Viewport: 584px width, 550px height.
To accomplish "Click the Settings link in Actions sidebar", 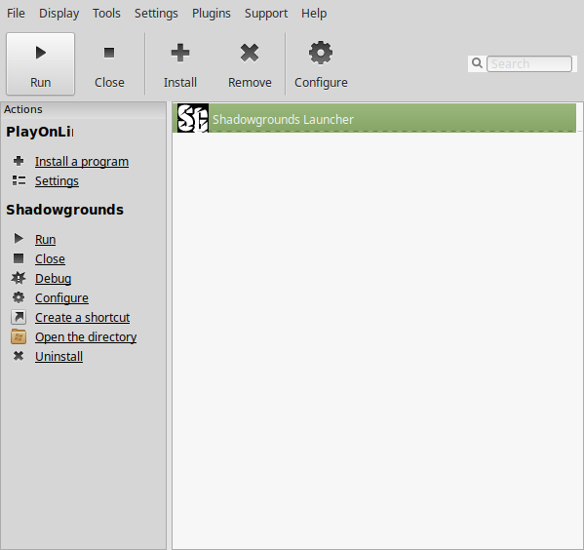I will [x=57, y=181].
